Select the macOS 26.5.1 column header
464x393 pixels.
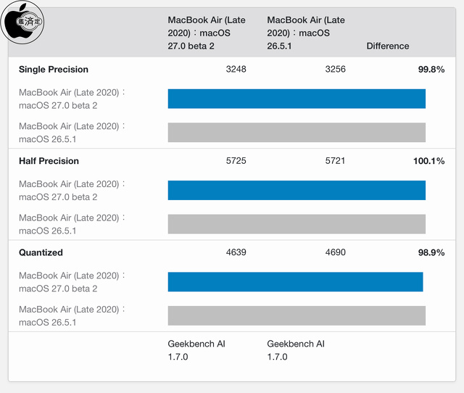(306, 33)
